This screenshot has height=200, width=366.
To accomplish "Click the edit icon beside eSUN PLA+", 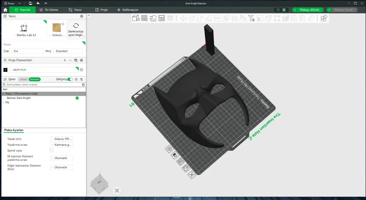I will click(x=82, y=70).
